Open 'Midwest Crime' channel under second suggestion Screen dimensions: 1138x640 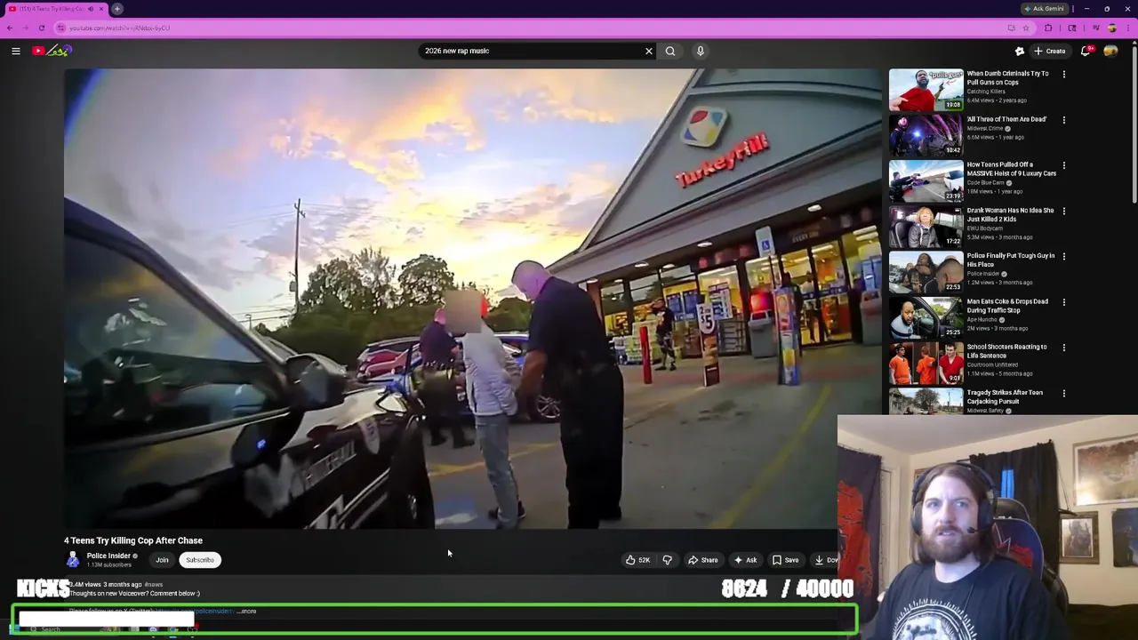984,129
